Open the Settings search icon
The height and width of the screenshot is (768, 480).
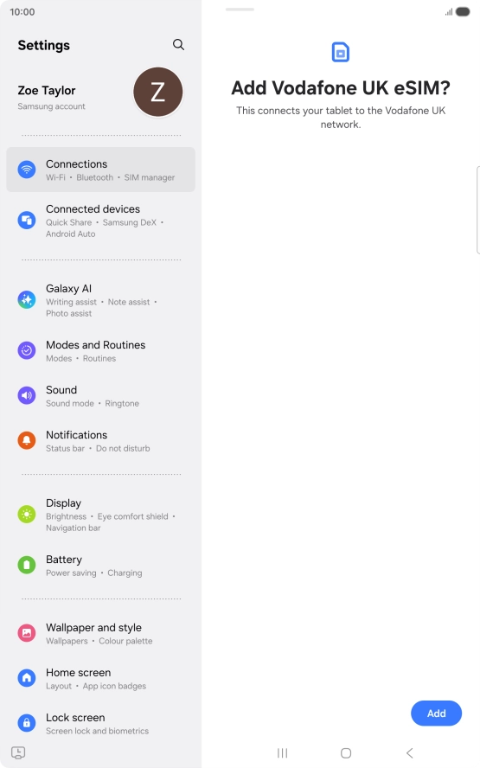[178, 45]
